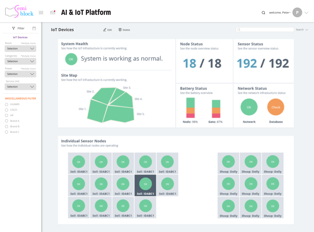The image size is (314, 232).
Task: Click the Filter funnel icon
Action: [13, 28]
